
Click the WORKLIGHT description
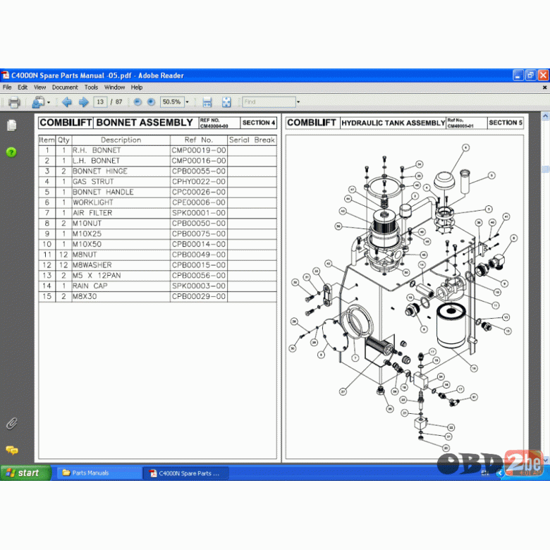93,202
